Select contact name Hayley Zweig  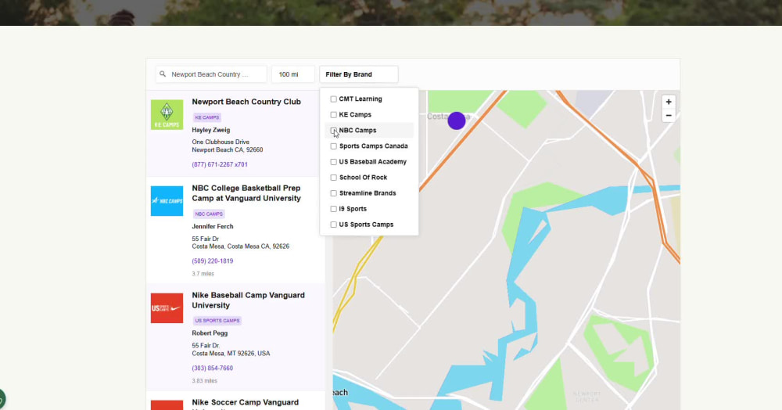tap(211, 130)
